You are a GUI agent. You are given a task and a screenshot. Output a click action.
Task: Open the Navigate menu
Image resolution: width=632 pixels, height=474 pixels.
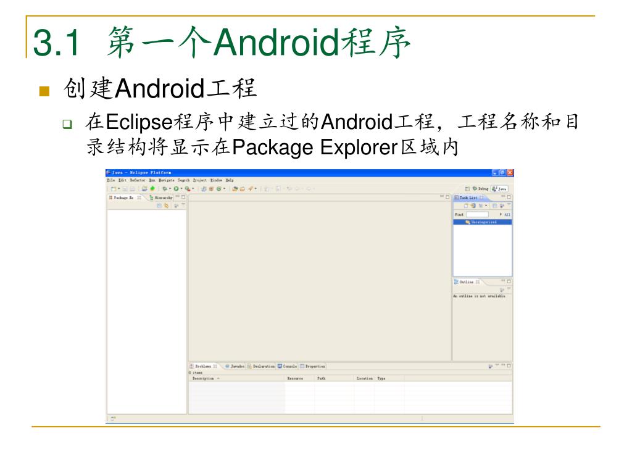[167, 180]
